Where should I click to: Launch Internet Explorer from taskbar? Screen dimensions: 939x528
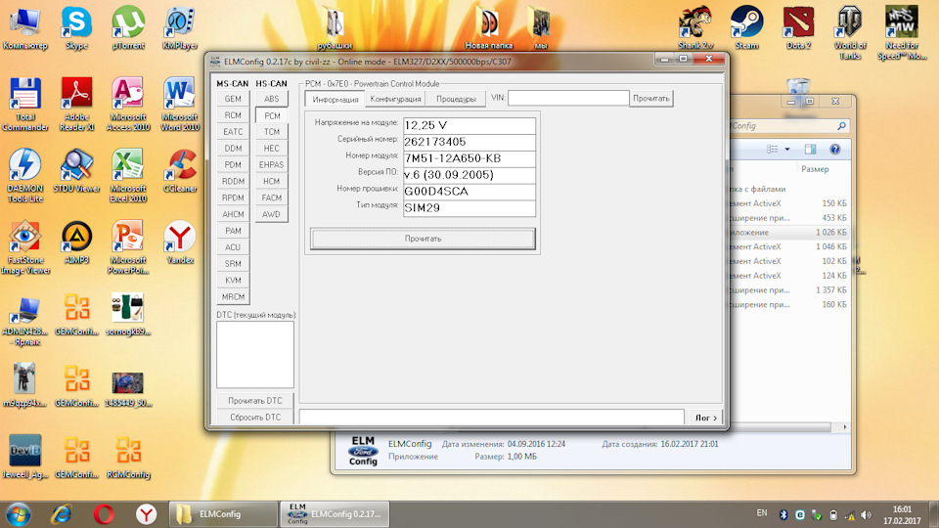pyautogui.click(x=61, y=514)
